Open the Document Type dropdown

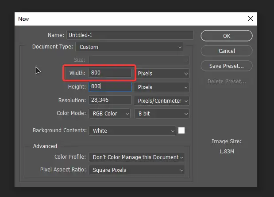pyautogui.click(x=129, y=47)
